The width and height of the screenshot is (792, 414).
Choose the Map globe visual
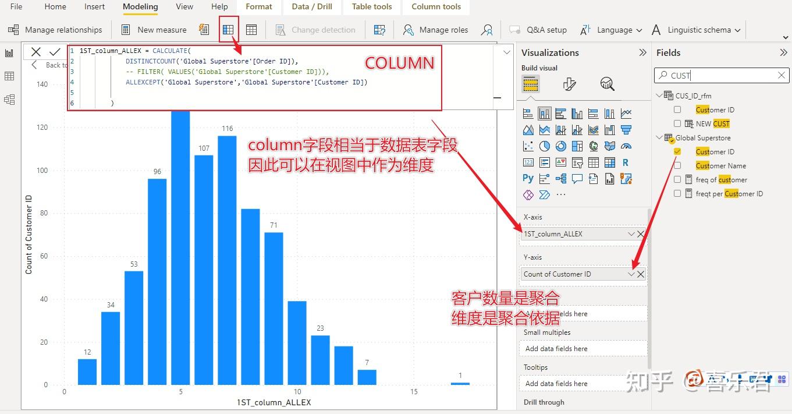(594, 146)
